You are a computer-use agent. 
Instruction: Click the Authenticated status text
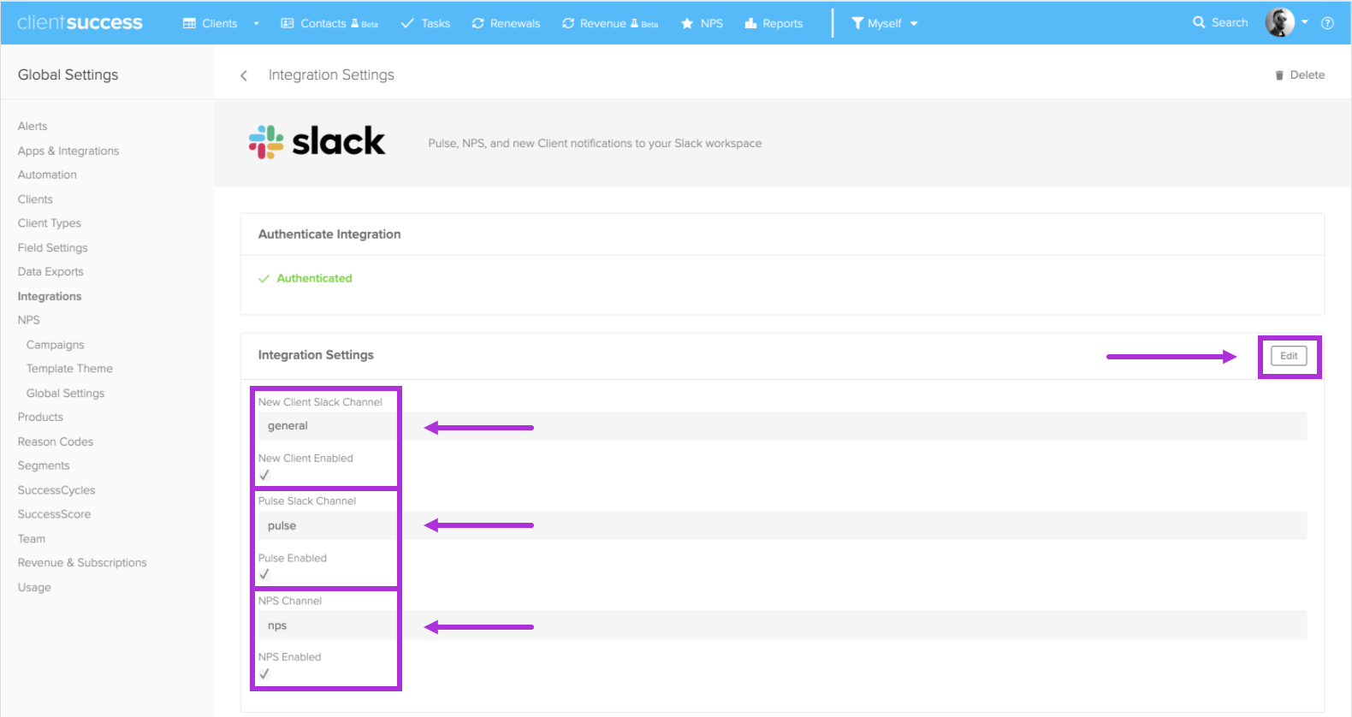[x=314, y=278]
